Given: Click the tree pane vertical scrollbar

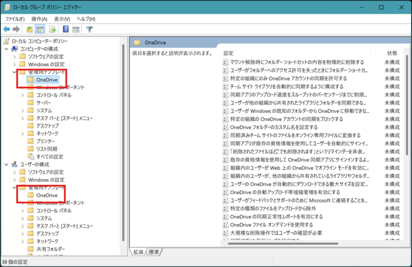Looking at the screenshot, I should pyautogui.click(x=123, y=143).
